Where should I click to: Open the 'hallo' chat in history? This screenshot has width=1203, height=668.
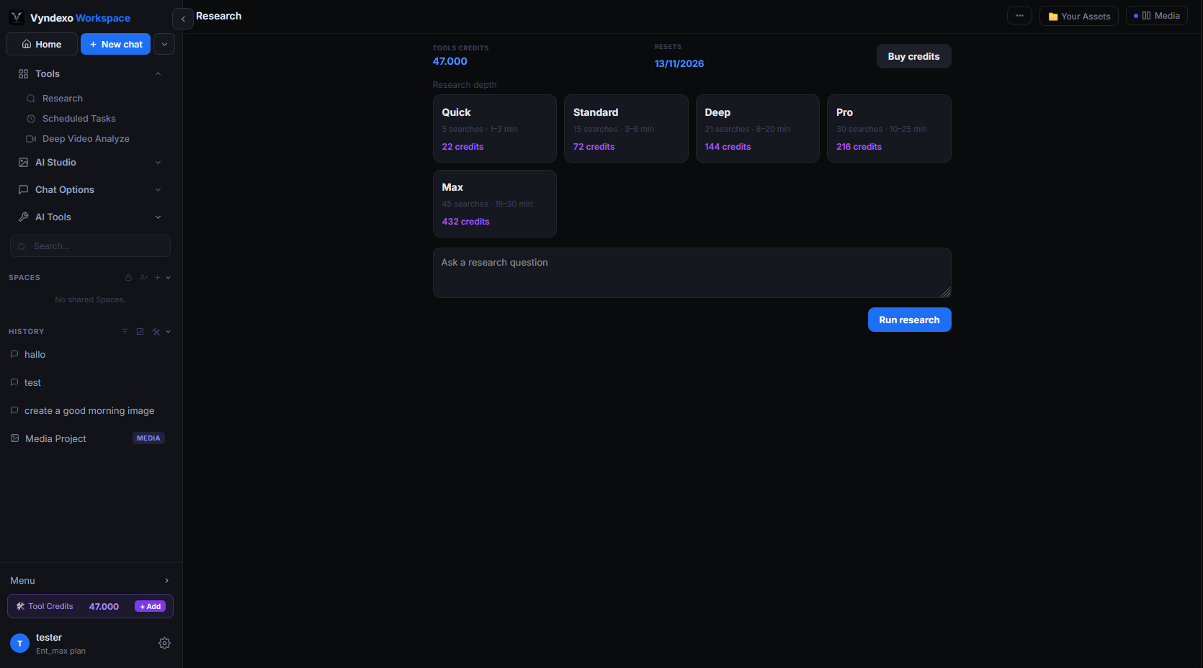pyautogui.click(x=90, y=354)
